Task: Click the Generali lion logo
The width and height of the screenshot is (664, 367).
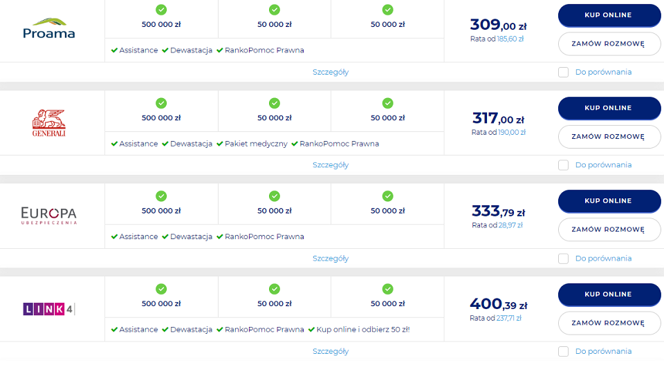Action: pos(48,123)
